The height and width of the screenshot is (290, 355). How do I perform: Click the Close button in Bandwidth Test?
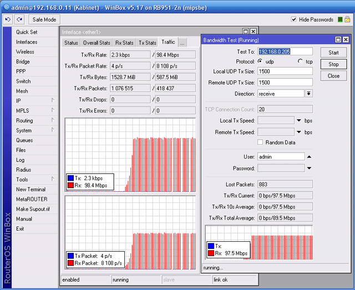point(333,75)
